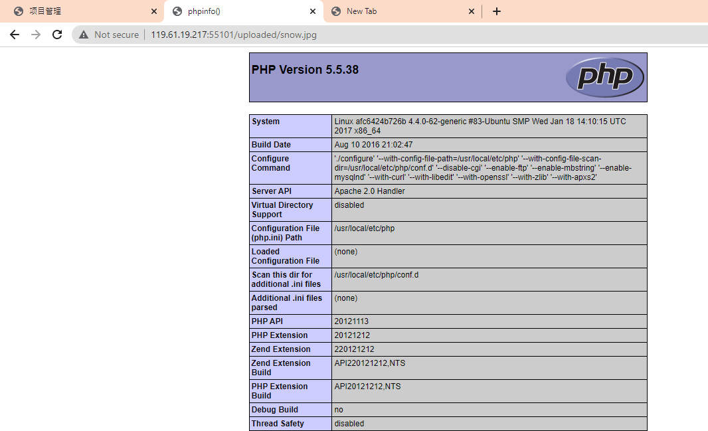
Task: Click the 'PHP API' label
Action: pos(267,321)
